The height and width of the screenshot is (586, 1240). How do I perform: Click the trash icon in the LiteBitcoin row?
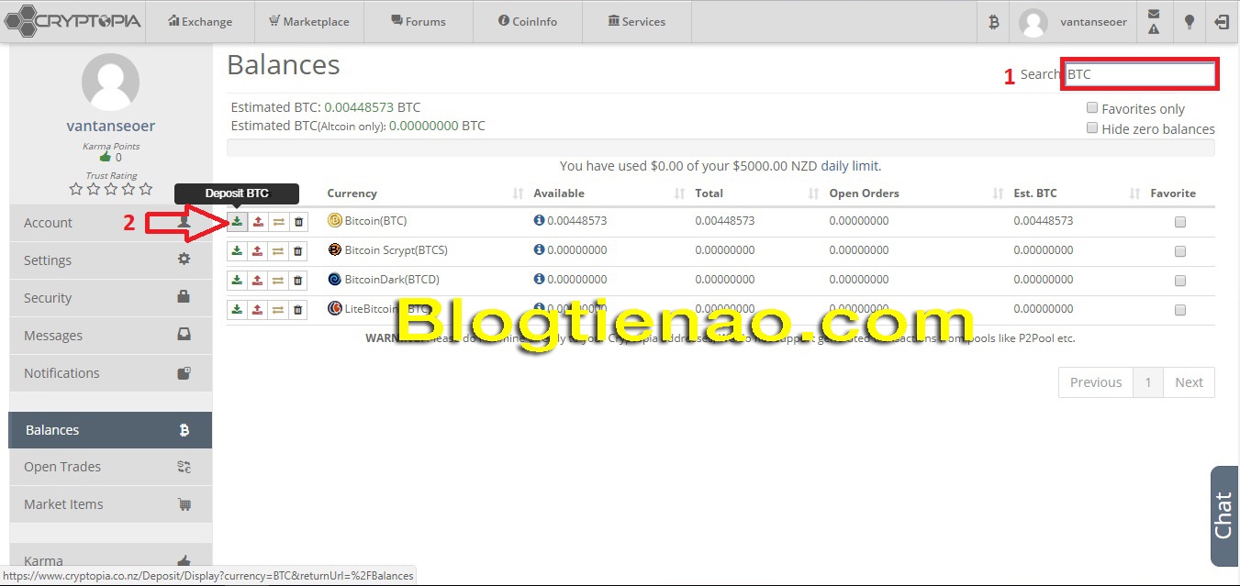click(298, 309)
